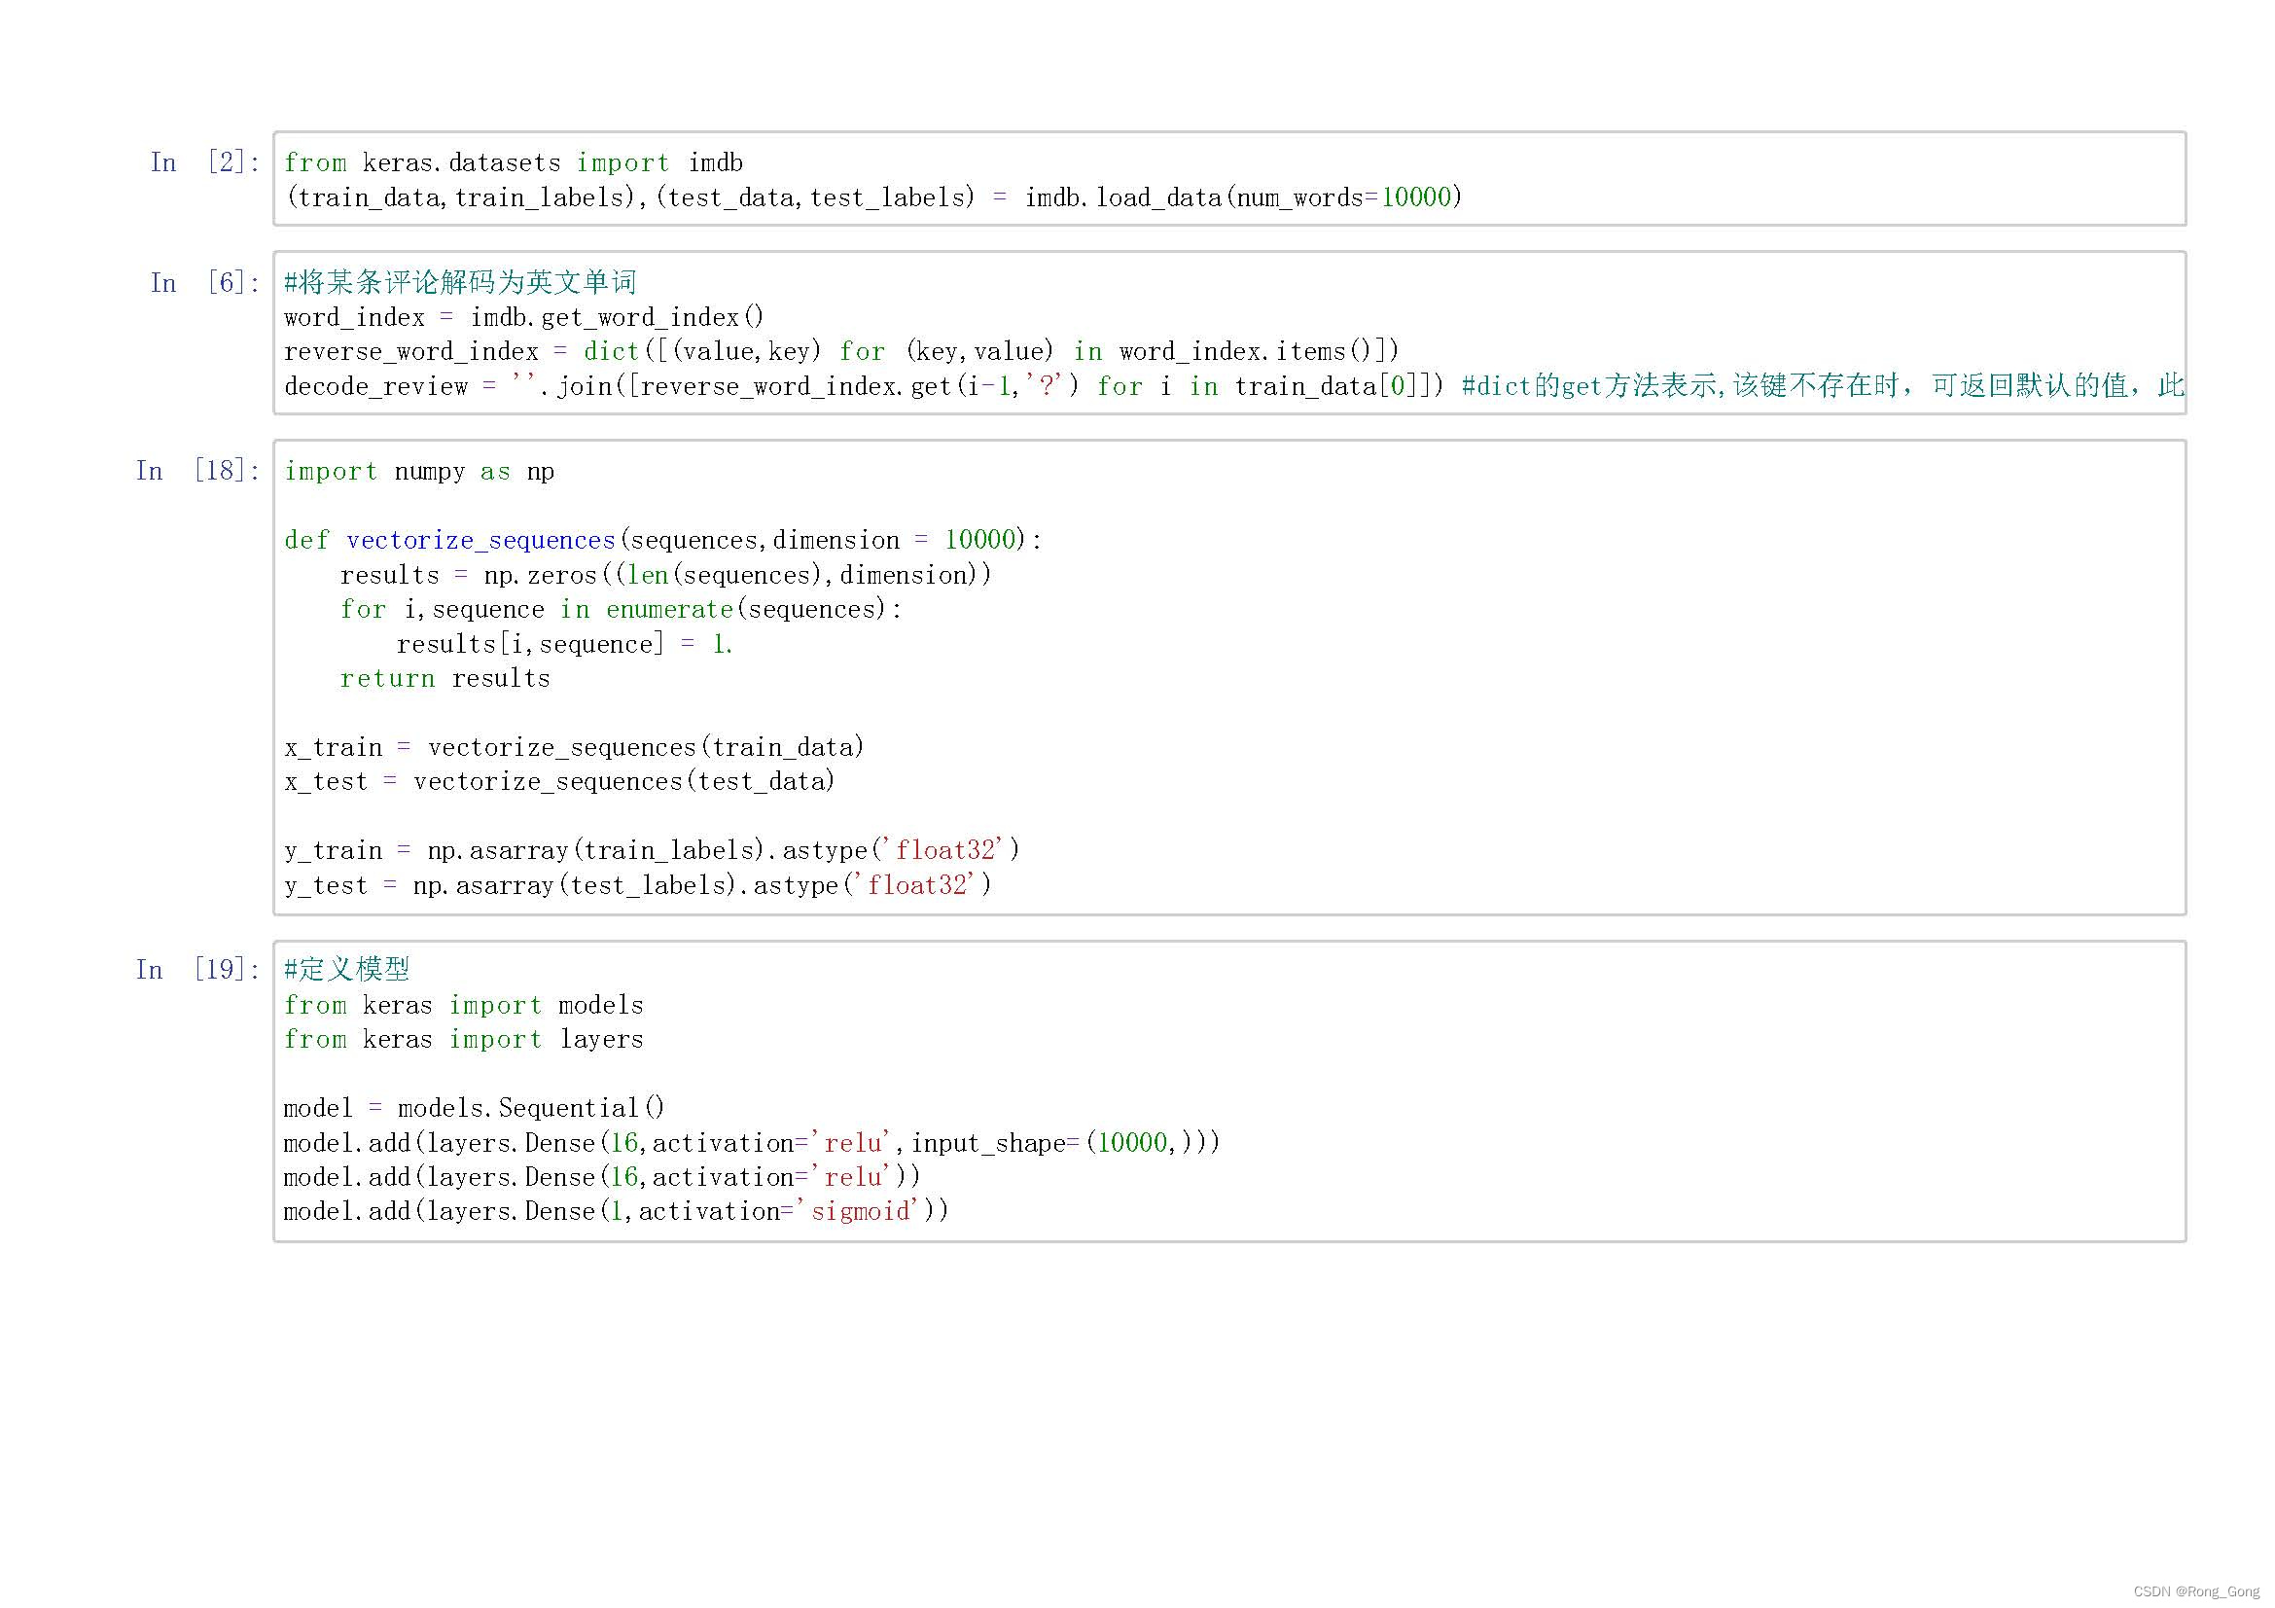Screen dimensions: 2275x1608
Task: Click the In [19] cell prompt
Action: 198,970
